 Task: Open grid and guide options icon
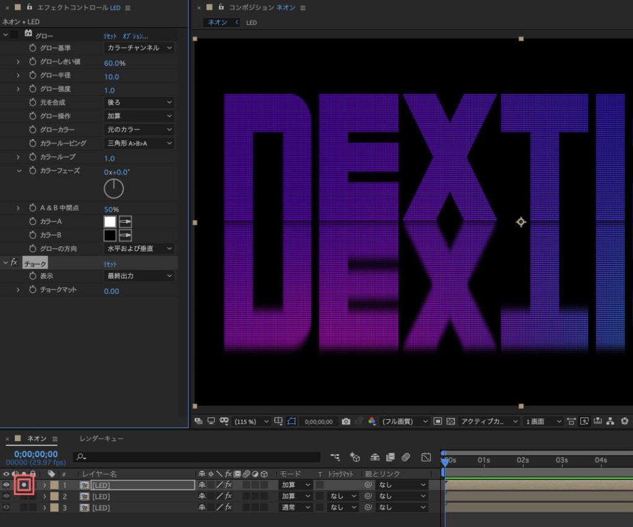278,421
